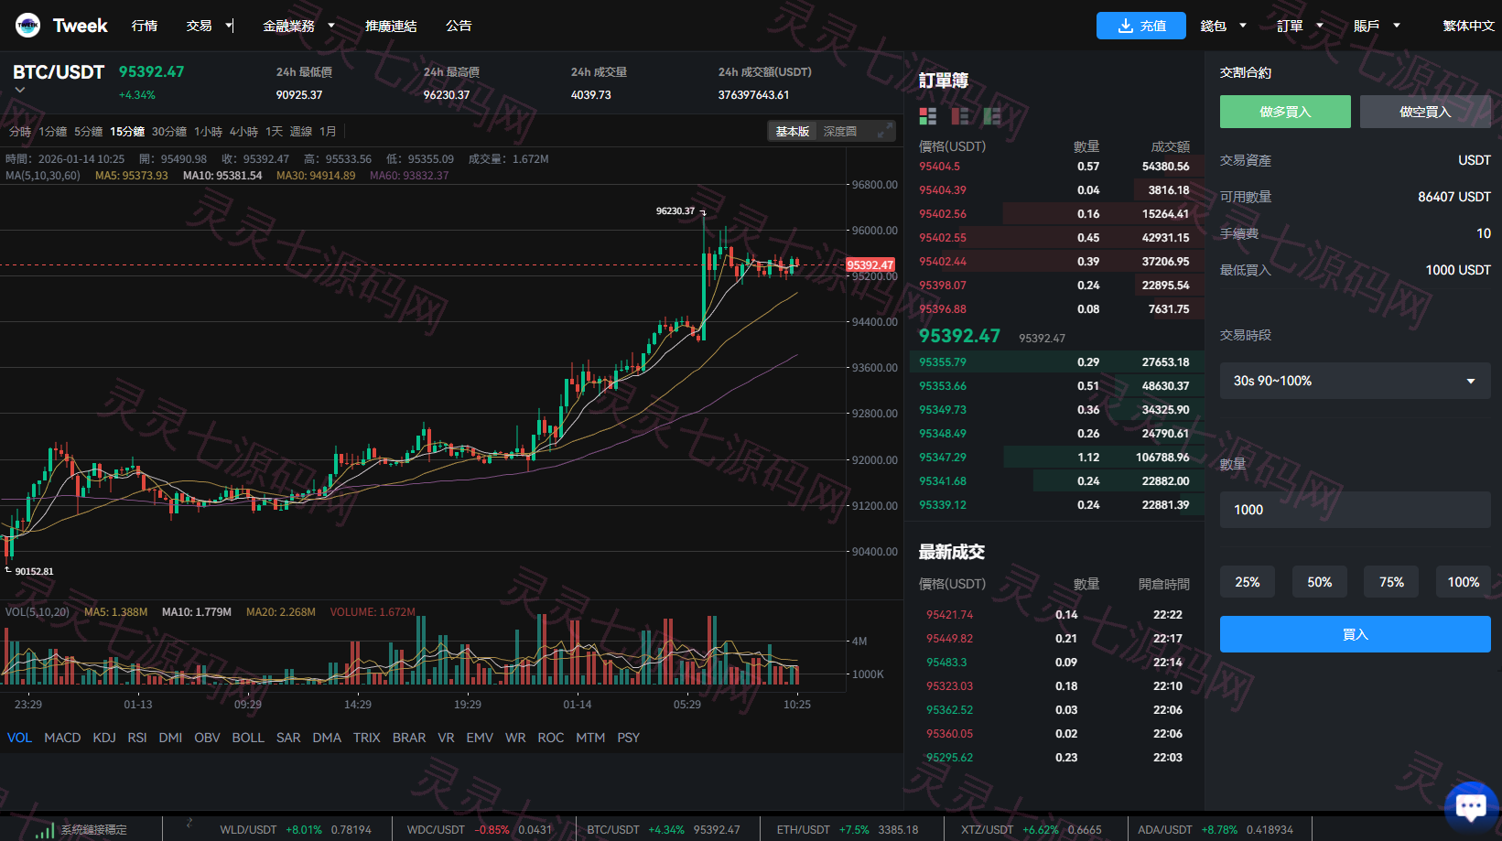Open the 金融業務 dropdown menu

[x=298, y=26]
